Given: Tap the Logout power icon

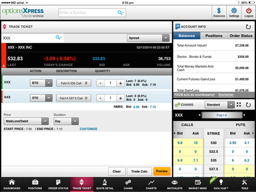Looking at the screenshot, I should tap(249, 12).
